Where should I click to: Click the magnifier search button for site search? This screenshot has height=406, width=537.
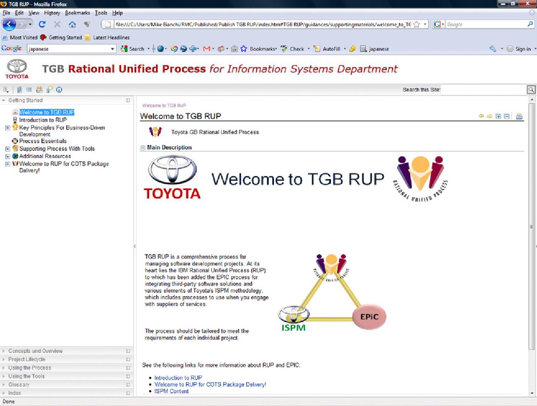click(x=531, y=90)
